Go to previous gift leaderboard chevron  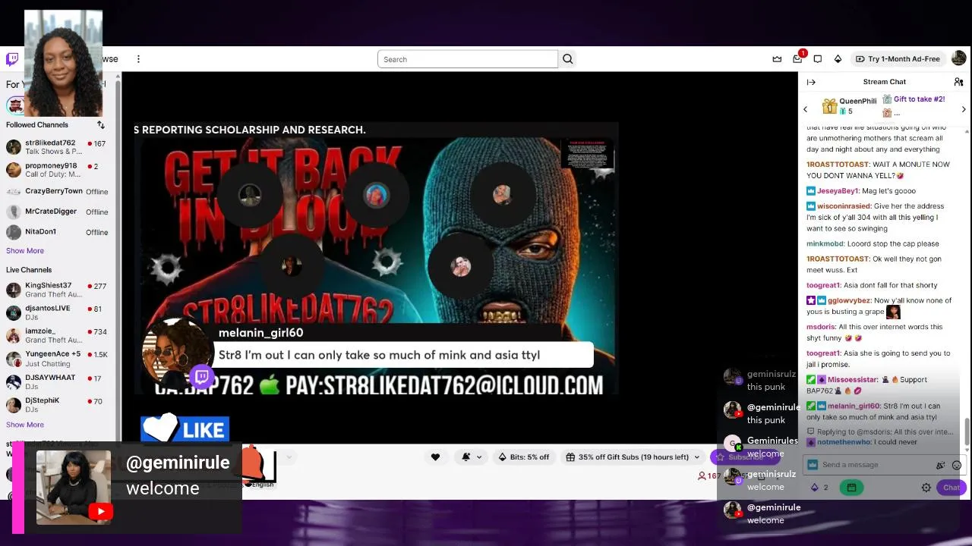tap(806, 110)
